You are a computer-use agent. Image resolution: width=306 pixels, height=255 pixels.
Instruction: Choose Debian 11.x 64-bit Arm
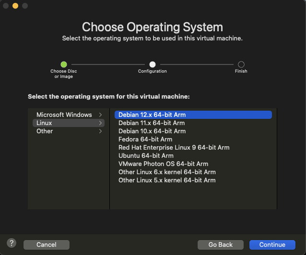point(152,123)
